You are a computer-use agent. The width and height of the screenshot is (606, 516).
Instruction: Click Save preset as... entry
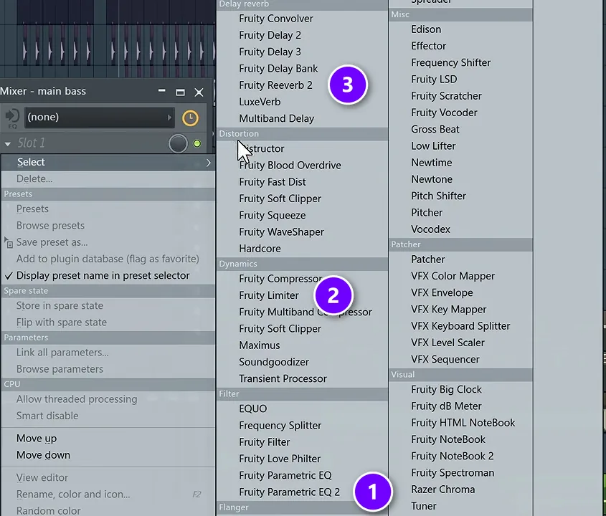(108, 242)
